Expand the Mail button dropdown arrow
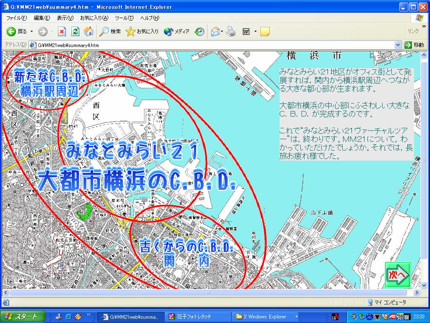Screen dimensions: 430x323 point(222,32)
